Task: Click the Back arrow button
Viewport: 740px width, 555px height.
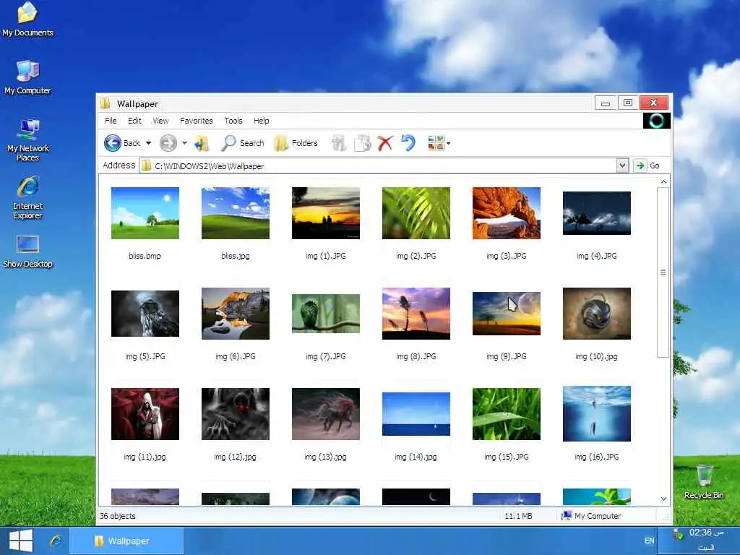Action: 113,143
